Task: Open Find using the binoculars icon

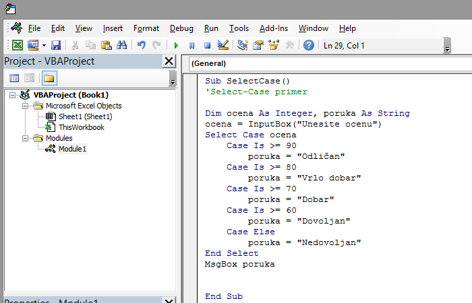Action: [x=122, y=45]
